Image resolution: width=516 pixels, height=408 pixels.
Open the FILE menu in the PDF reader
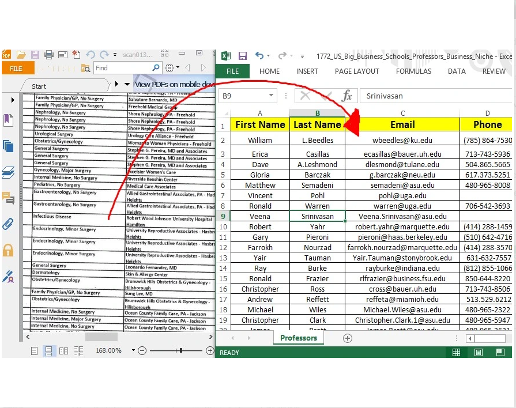tap(16, 67)
